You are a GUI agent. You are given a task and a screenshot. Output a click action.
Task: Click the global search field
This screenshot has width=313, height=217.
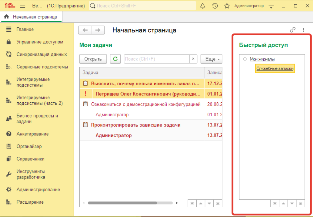pyautogui.click(x=143, y=6)
